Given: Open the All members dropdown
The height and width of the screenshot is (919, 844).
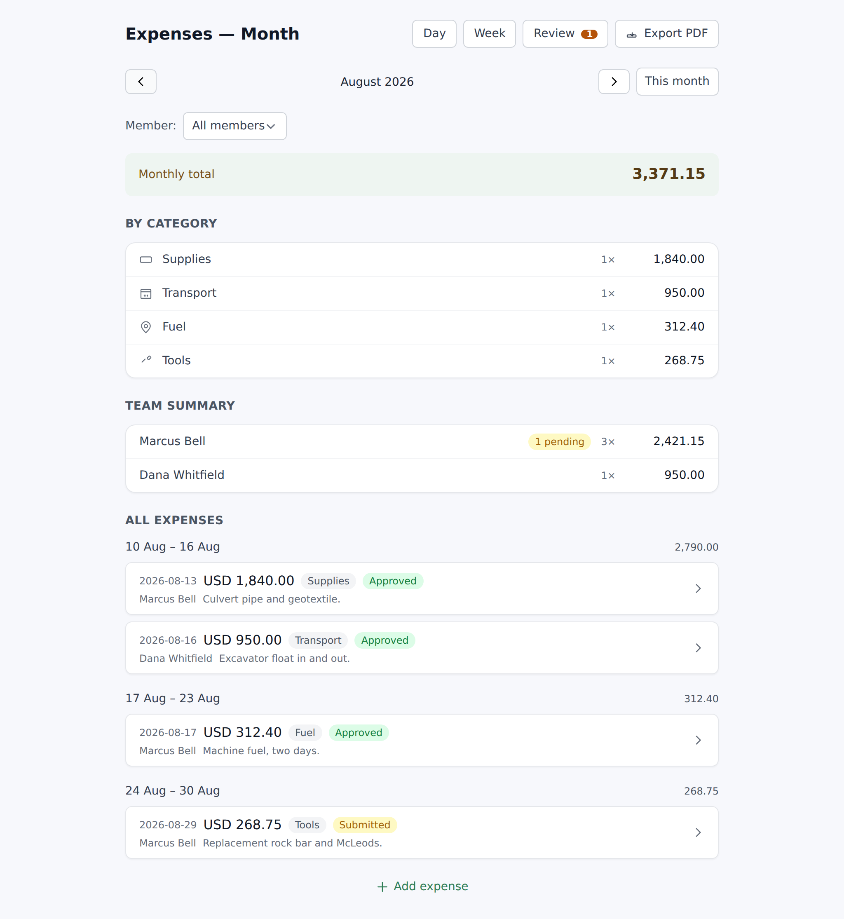Looking at the screenshot, I should coord(235,126).
